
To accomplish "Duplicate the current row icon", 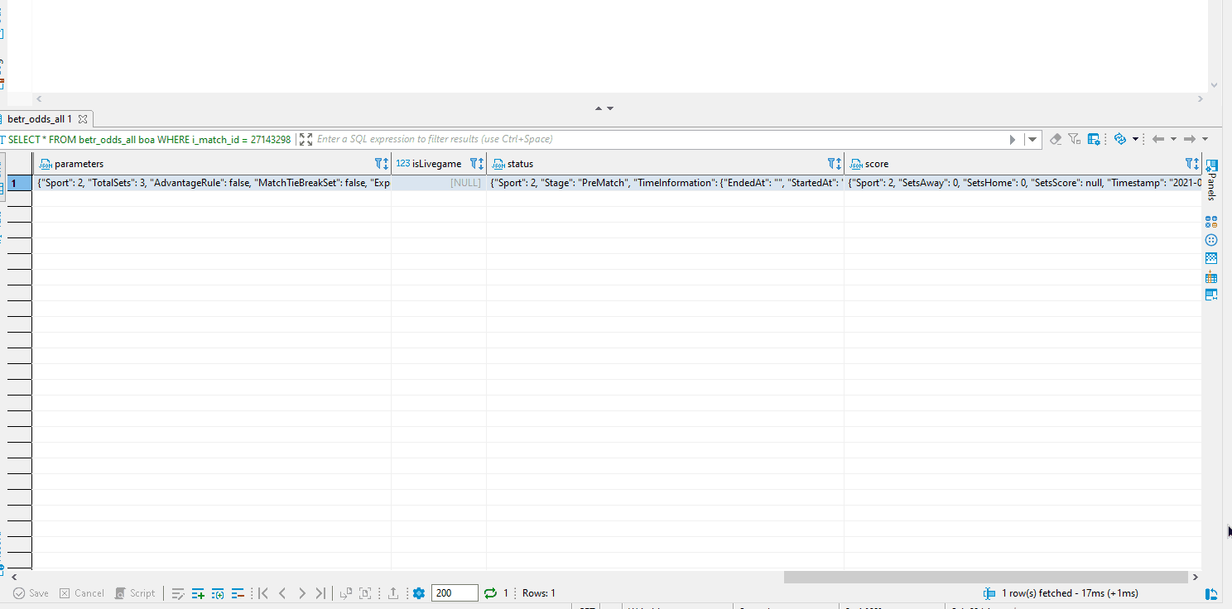I will pyautogui.click(x=218, y=593).
